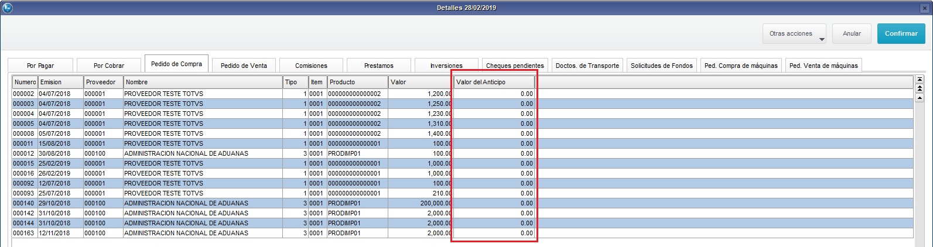Click the scroll-up single arrow icon
Image resolution: width=933 pixels, height=247 pixels.
click(x=920, y=98)
